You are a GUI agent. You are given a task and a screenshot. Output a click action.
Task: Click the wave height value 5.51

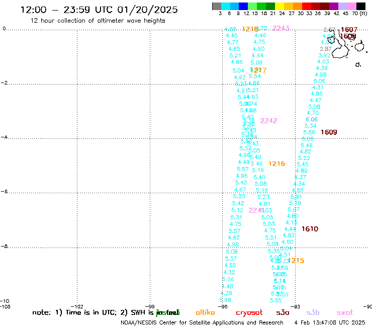tap(271, 238)
